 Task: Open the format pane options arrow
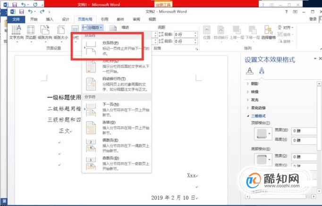315,58
